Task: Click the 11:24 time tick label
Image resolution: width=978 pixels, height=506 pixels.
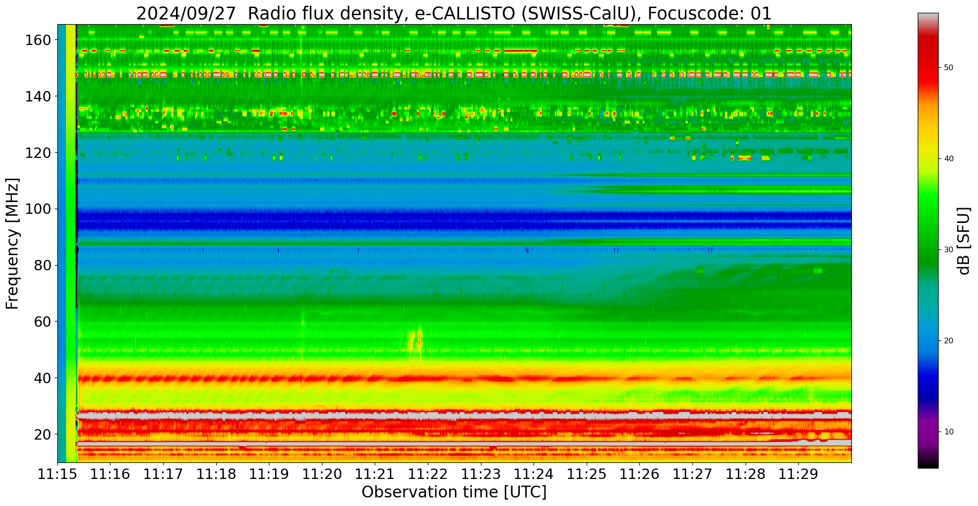Action: pos(534,474)
